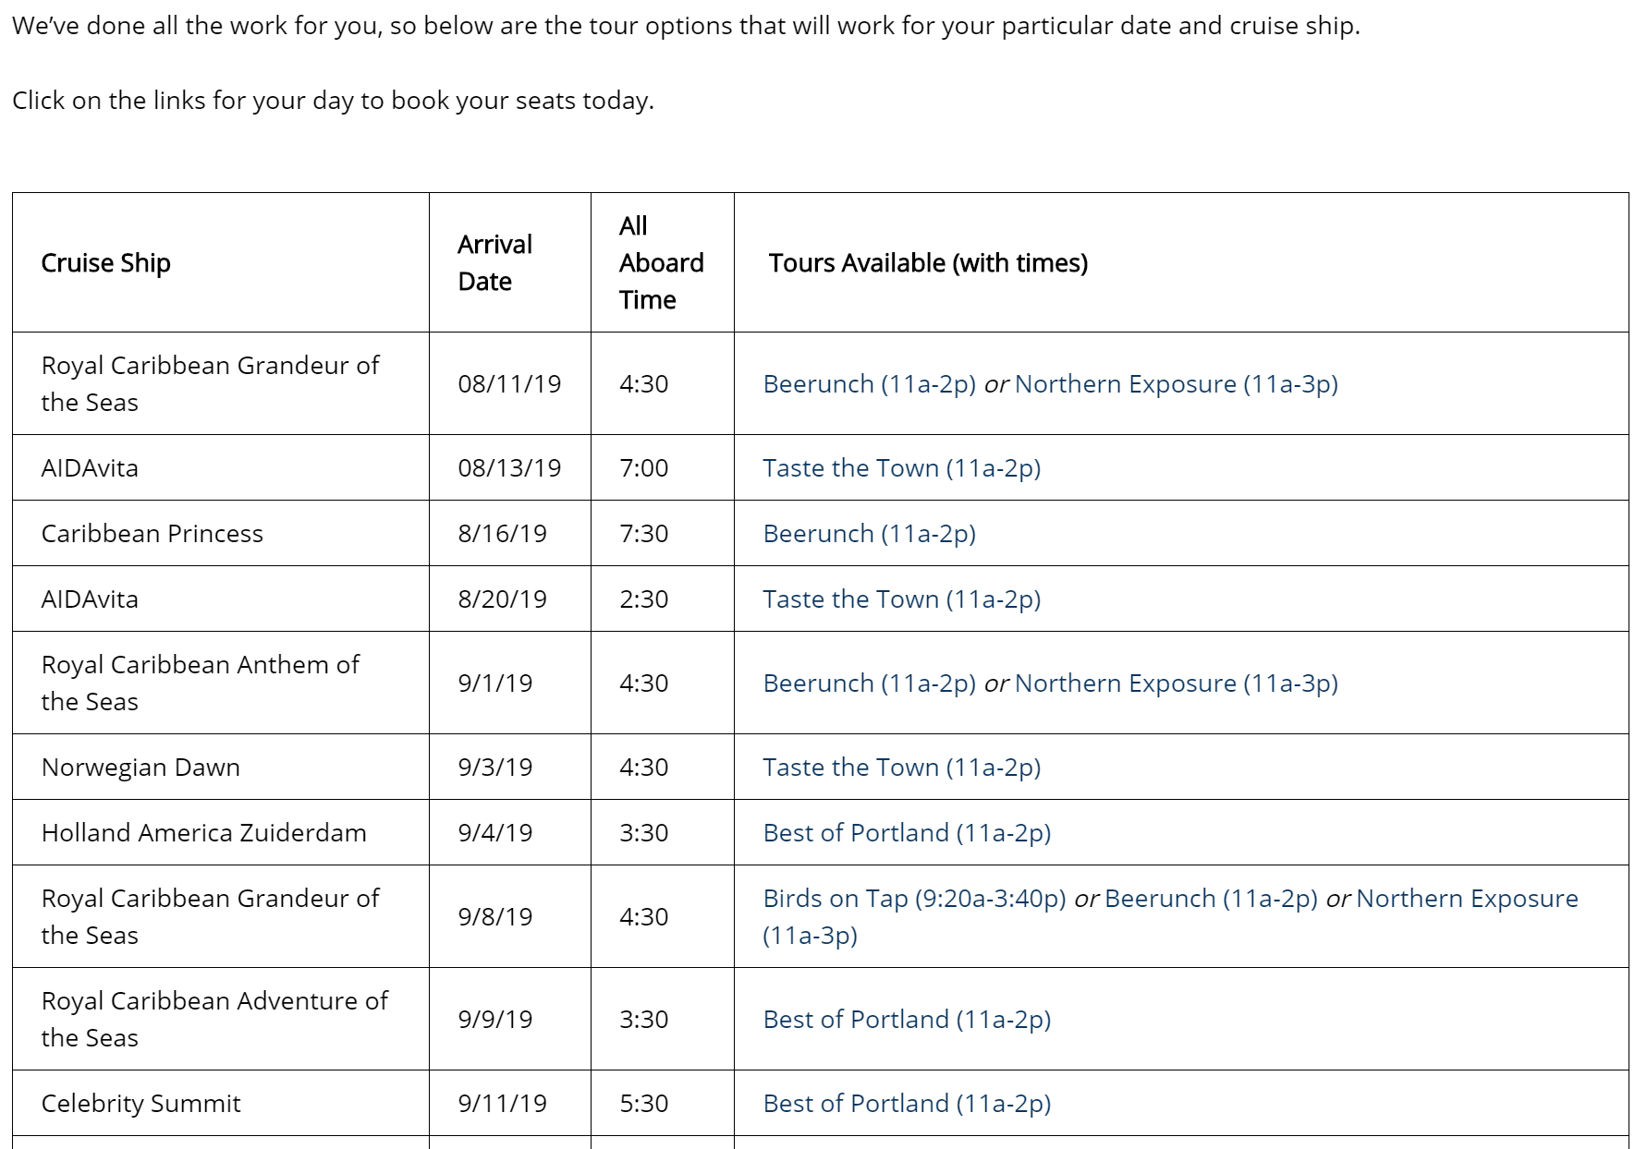The image size is (1647, 1149).
Task: Open Birds on Tap (9:20a-3:40p) link
Action: (914, 898)
